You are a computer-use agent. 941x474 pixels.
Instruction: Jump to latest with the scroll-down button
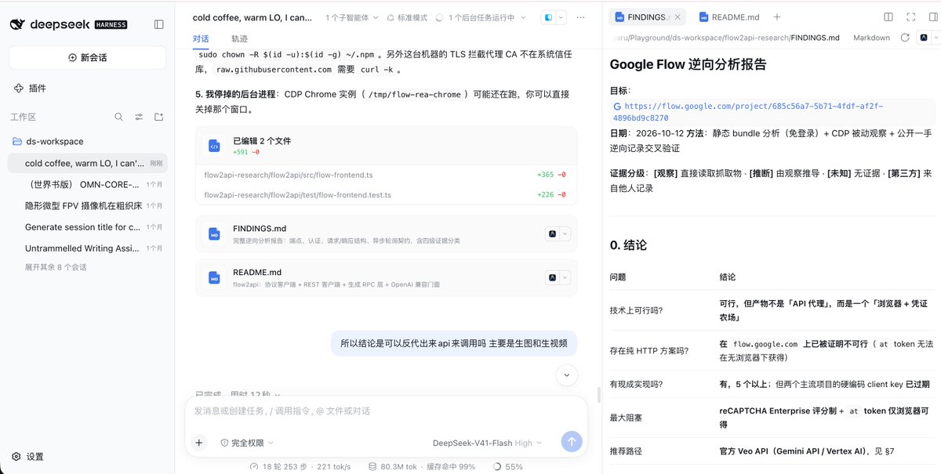click(567, 376)
